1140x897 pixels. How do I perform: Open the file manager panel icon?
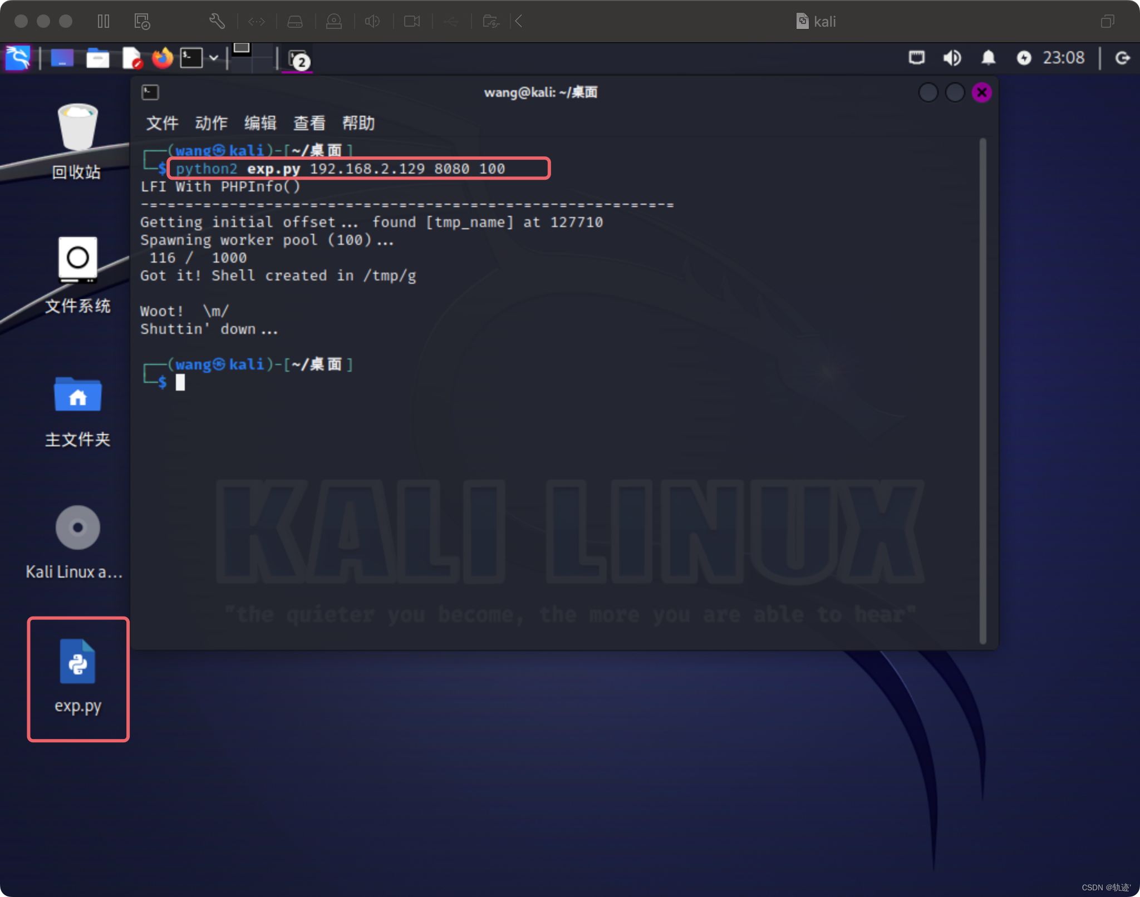97,58
